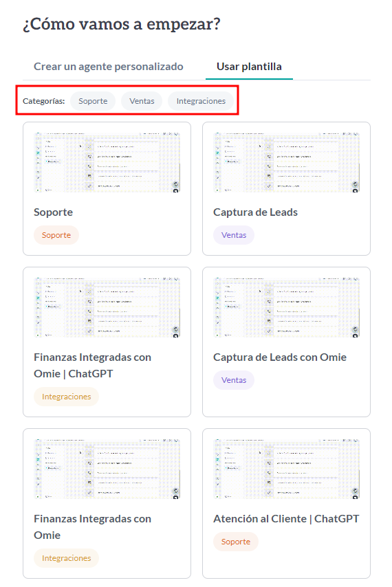
Task: Select Finanzas Integradas con Omie | ChatGPT title
Action: click(x=92, y=366)
